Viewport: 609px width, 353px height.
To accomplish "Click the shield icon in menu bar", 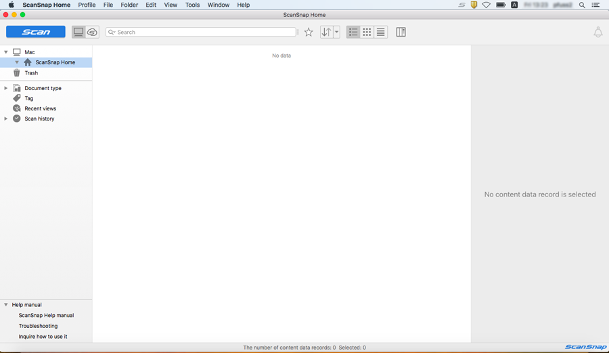I will coord(474,5).
